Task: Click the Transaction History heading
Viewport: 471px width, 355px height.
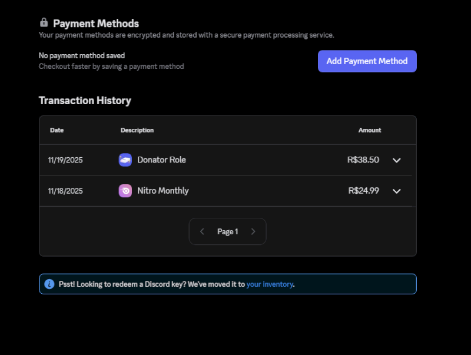Action: coord(85,101)
